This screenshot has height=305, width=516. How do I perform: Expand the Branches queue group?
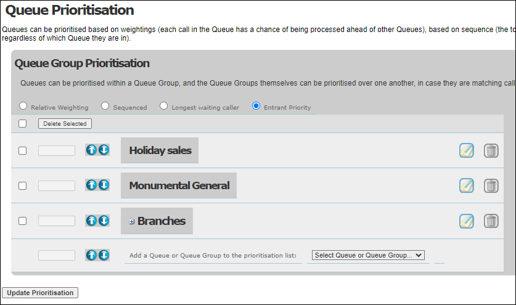click(132, 222)
